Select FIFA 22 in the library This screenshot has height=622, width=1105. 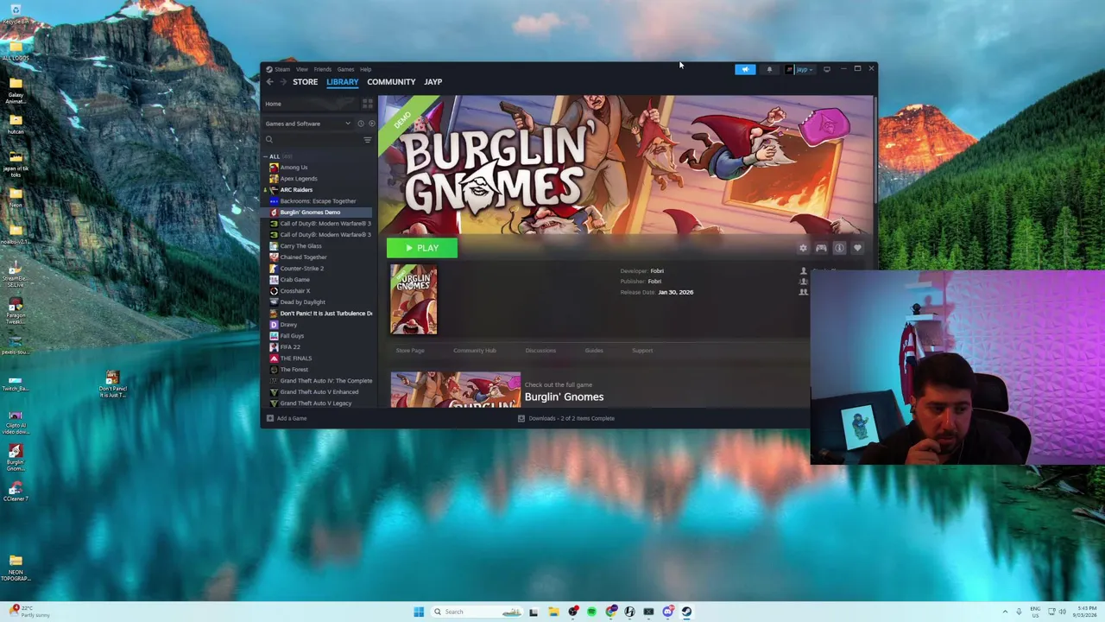coord(290,347)
